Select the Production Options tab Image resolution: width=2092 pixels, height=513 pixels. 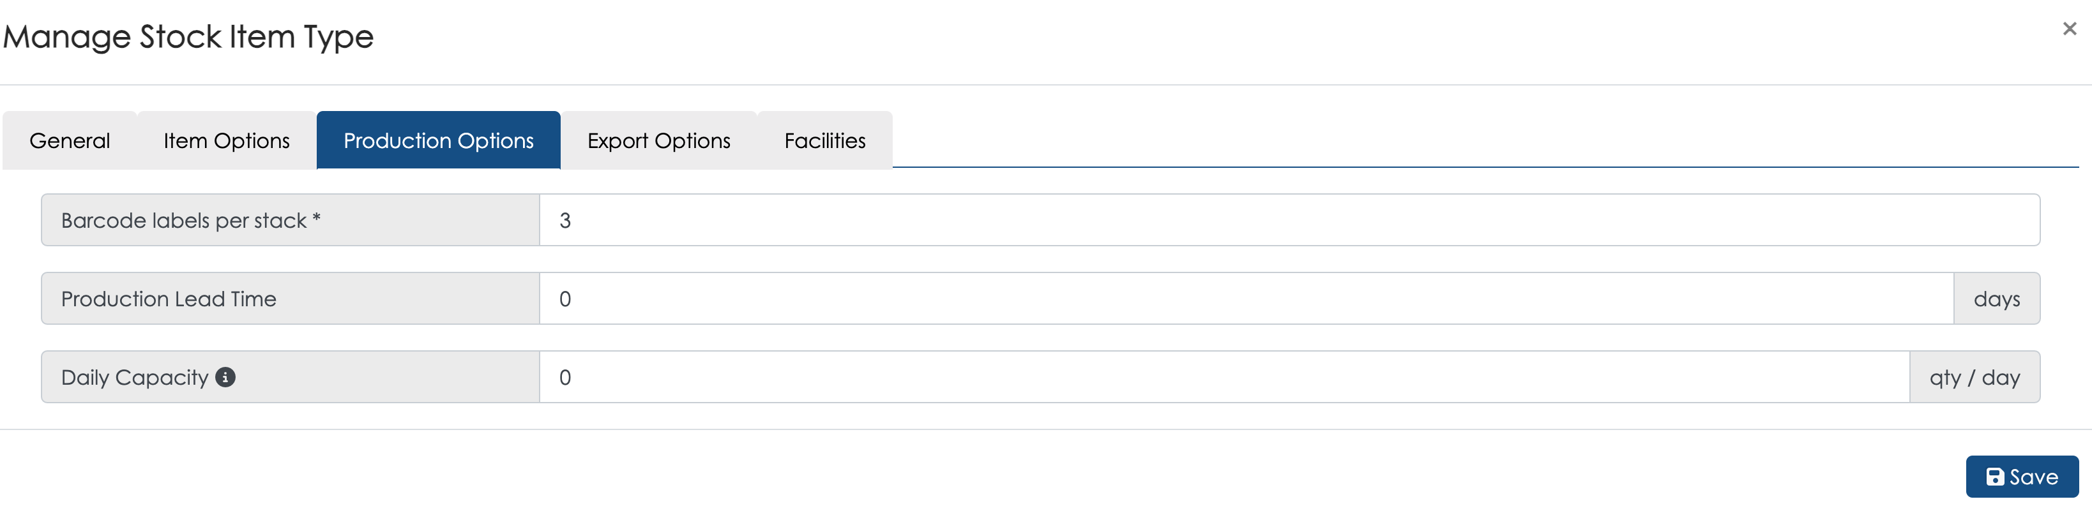[x=439, y=140]
